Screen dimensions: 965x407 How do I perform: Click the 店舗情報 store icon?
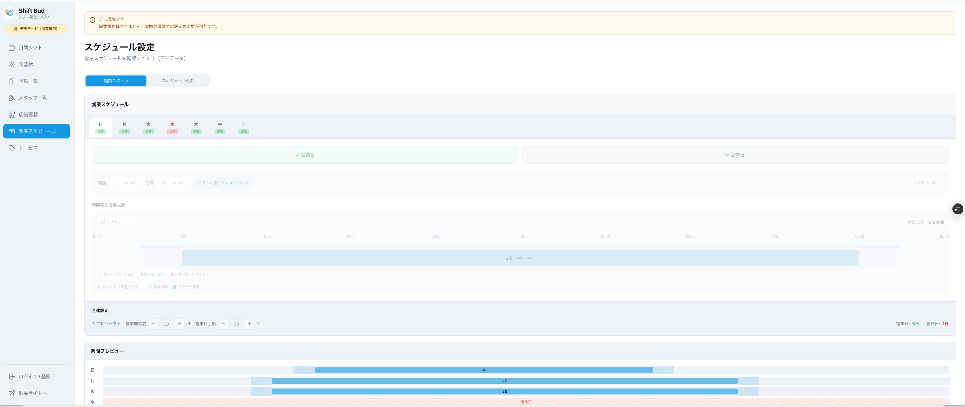(x=12, y=114)
